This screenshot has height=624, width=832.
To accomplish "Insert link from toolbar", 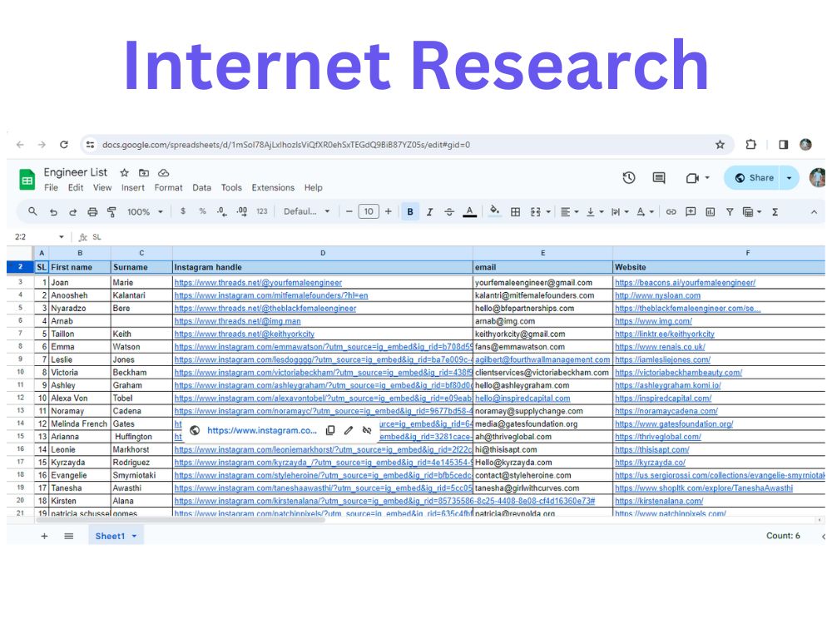I will click(671, 211).
